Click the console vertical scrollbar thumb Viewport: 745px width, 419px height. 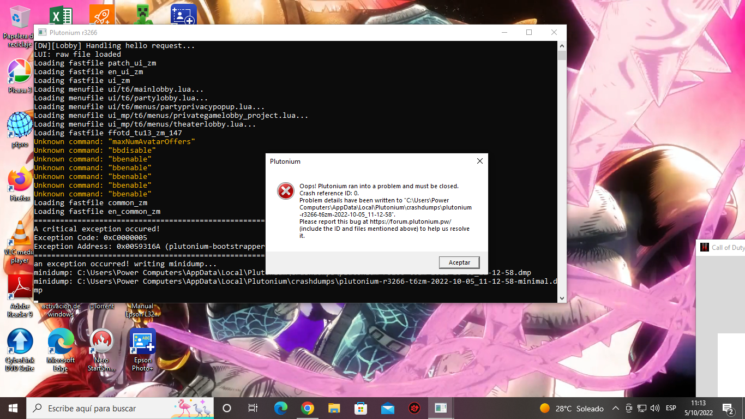coord(562,56)
